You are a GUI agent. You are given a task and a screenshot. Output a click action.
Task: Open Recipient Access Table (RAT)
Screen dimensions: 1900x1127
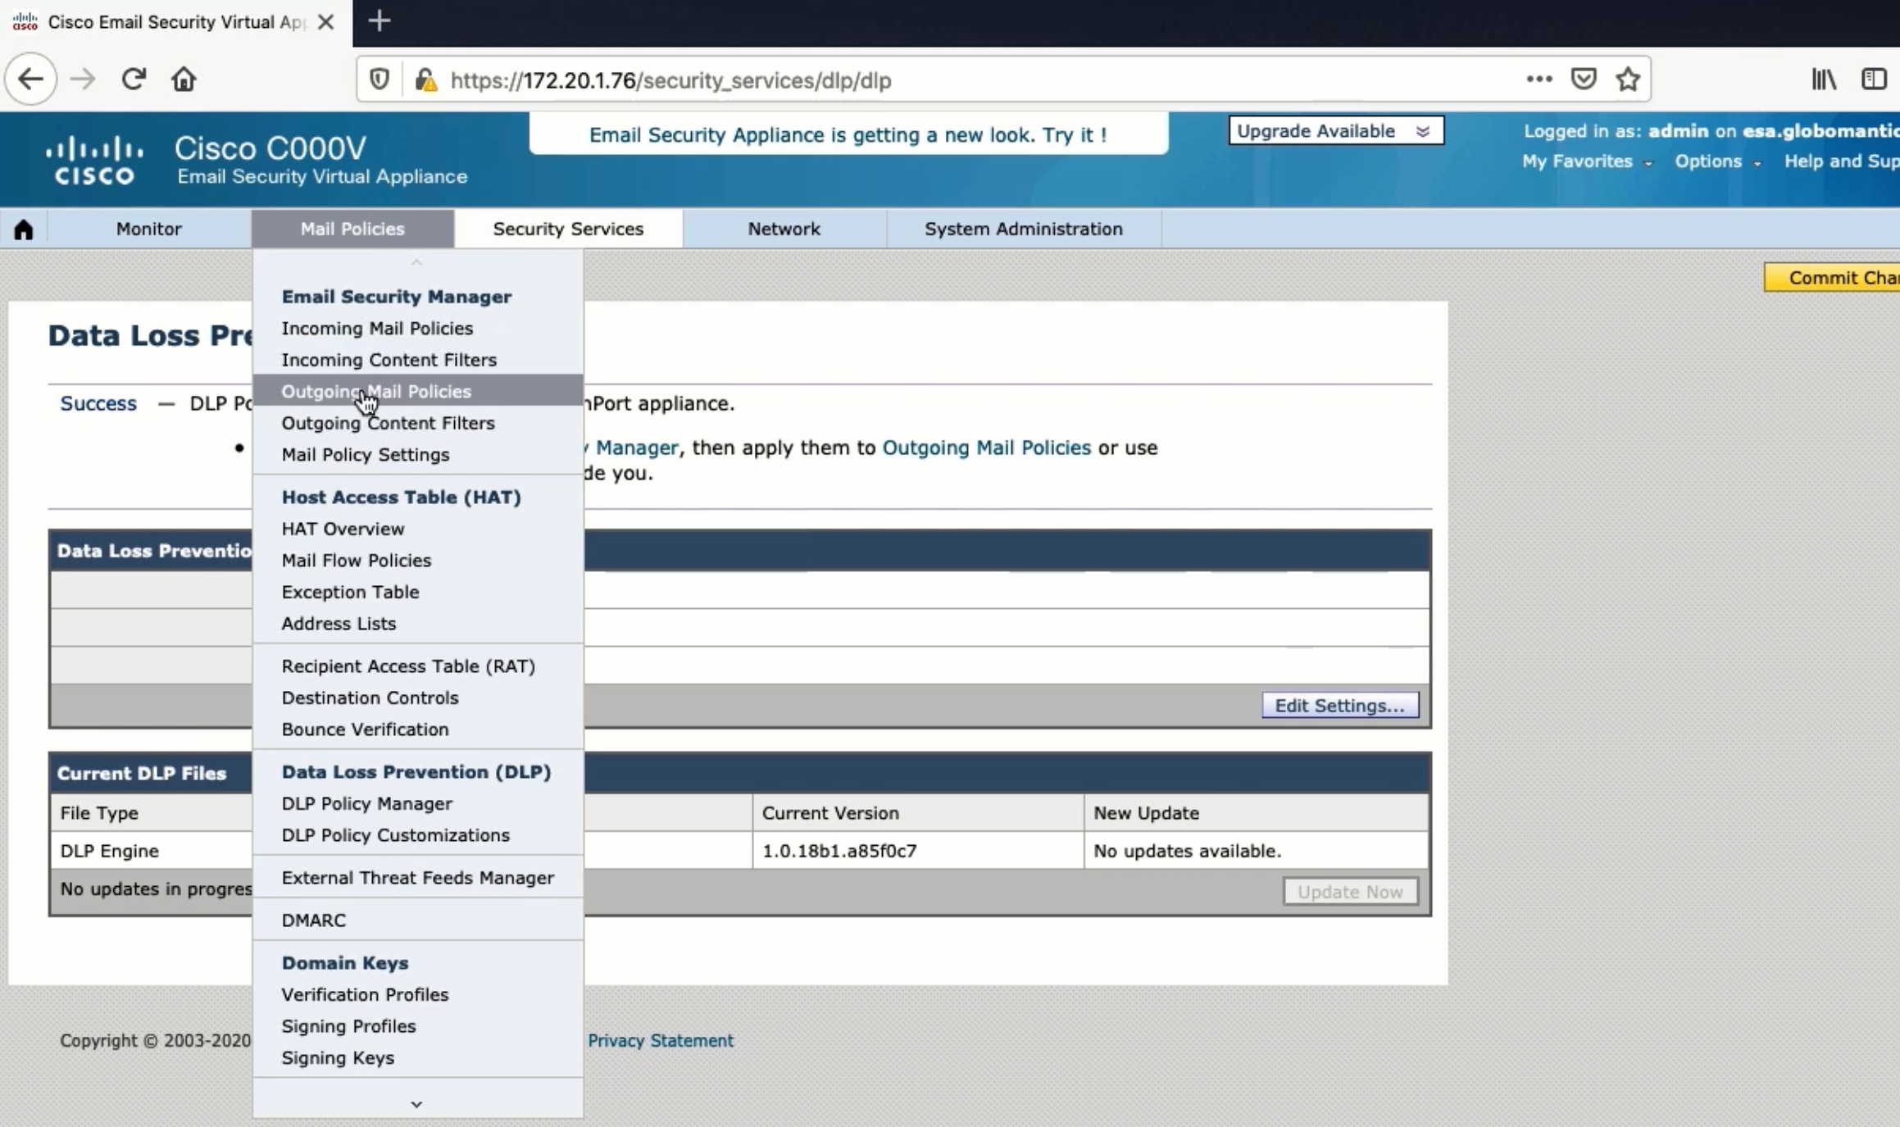pyautogui.click(x=408, y=666)
